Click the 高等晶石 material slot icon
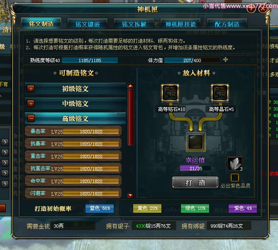Screen dimensions: 278x250 tap(219, 93)
